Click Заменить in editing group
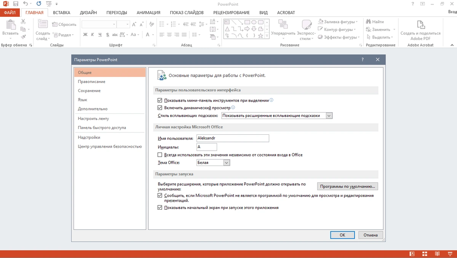 pyautogui.click(x=378, y=29)
